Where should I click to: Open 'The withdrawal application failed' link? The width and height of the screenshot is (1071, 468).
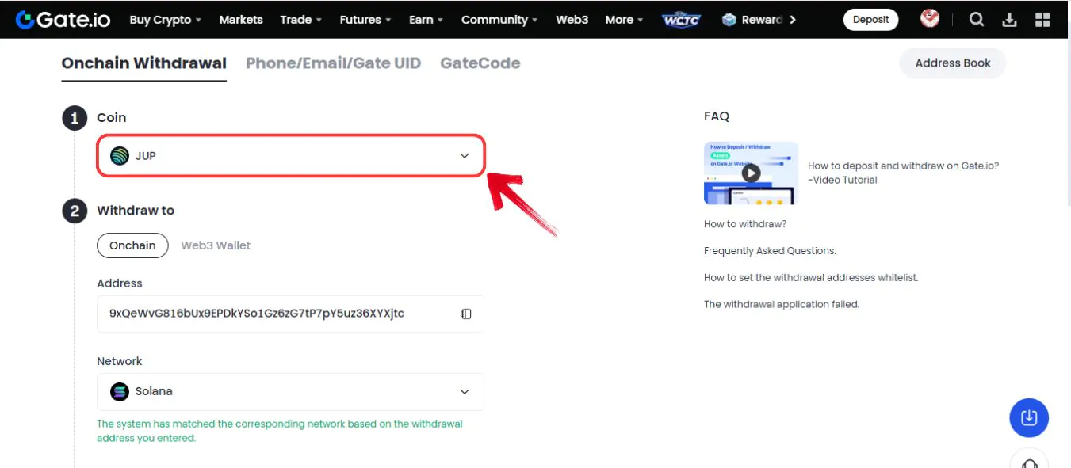click(x=782, y=305)
